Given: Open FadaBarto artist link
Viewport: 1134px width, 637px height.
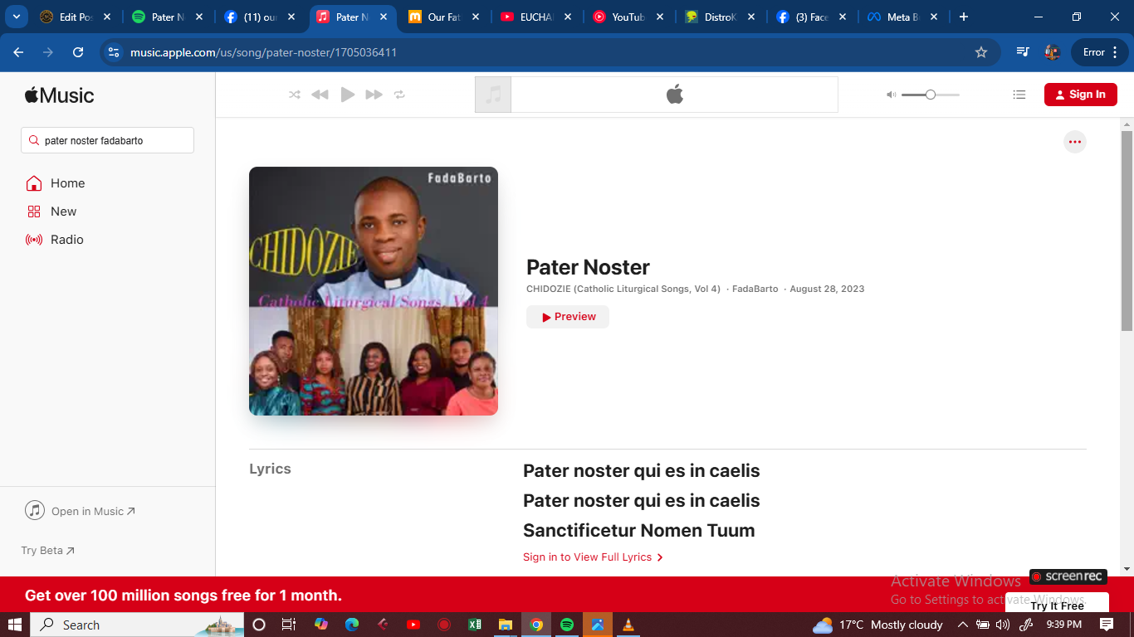Looking at the screenshot, I should click(755, 289).
